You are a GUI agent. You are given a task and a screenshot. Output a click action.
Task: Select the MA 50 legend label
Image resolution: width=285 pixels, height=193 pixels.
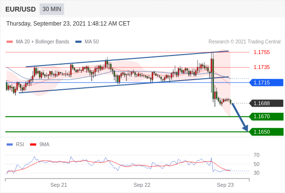click(92, 42)
